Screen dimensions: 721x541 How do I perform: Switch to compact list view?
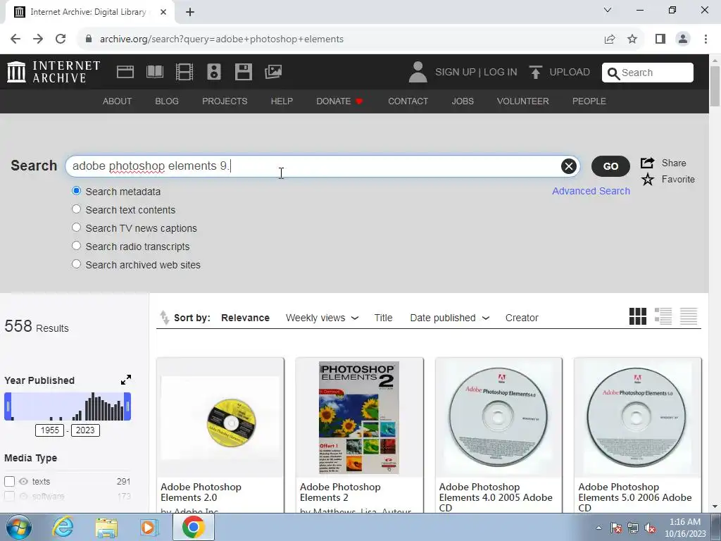pos(689,316)
